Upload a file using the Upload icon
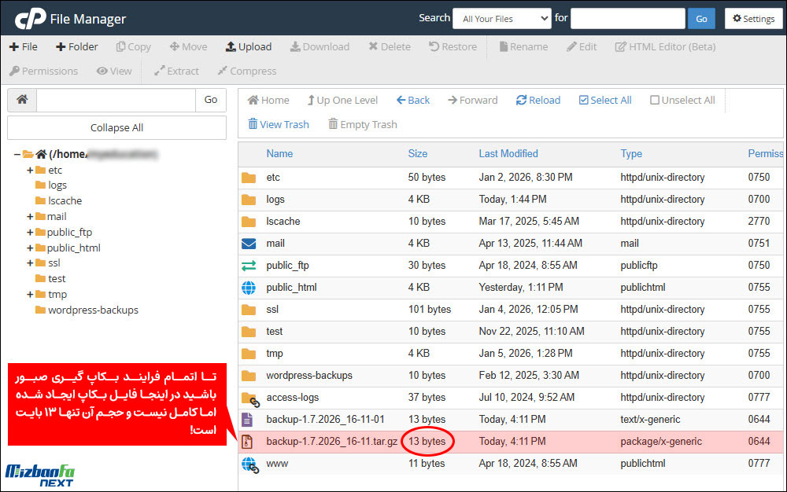This screenshot has height=492, width=787. tap(249, 47)
